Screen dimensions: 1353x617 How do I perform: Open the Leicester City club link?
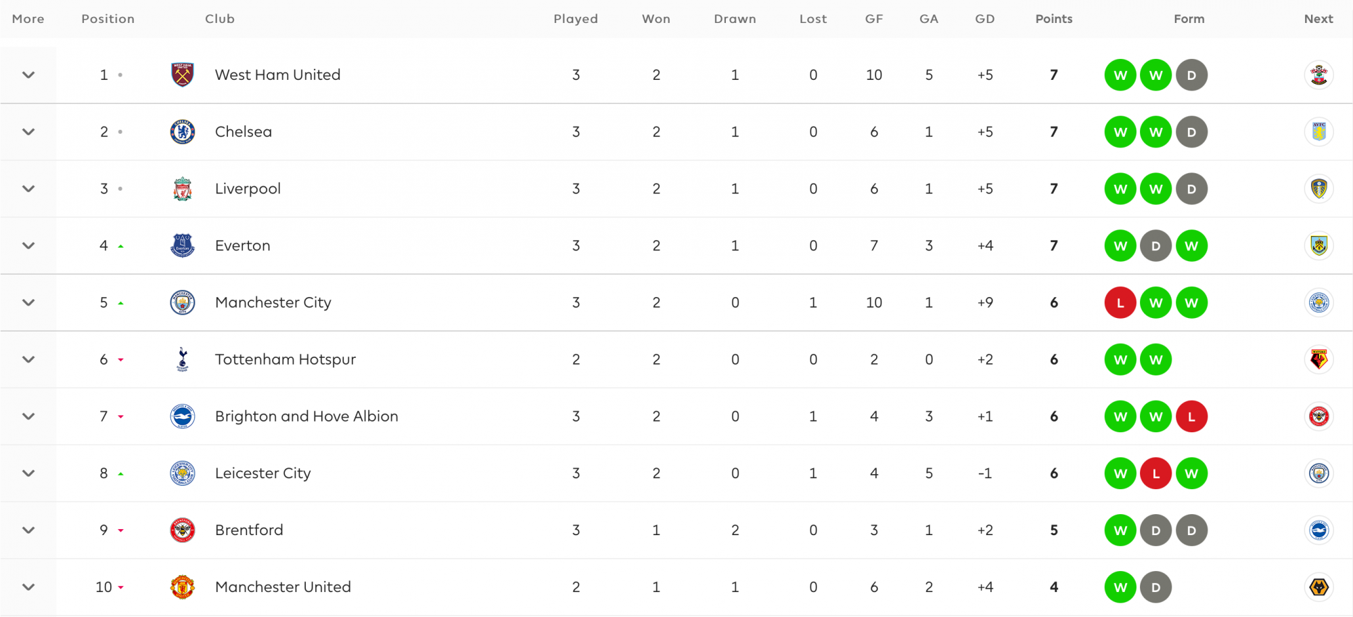(x=262, y=473)
